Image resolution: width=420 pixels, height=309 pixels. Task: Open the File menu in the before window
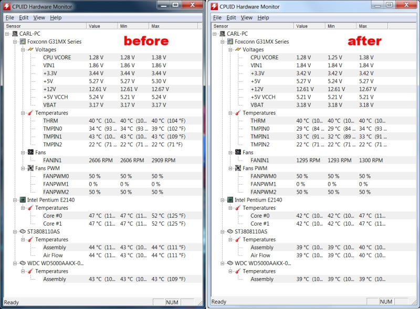click(x=9, y=17)
